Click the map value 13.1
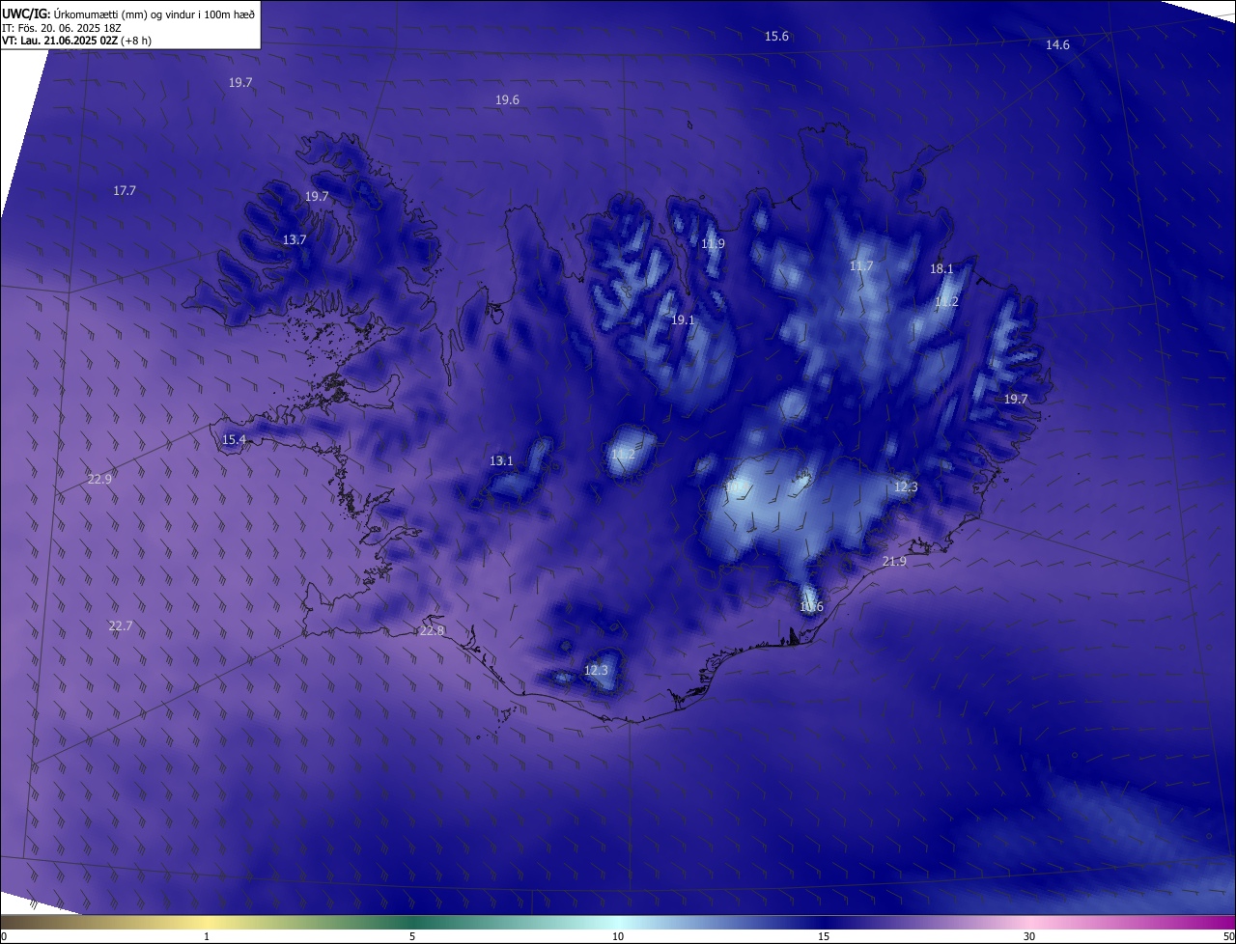1236x944 pixels. (x=501, y=461)
